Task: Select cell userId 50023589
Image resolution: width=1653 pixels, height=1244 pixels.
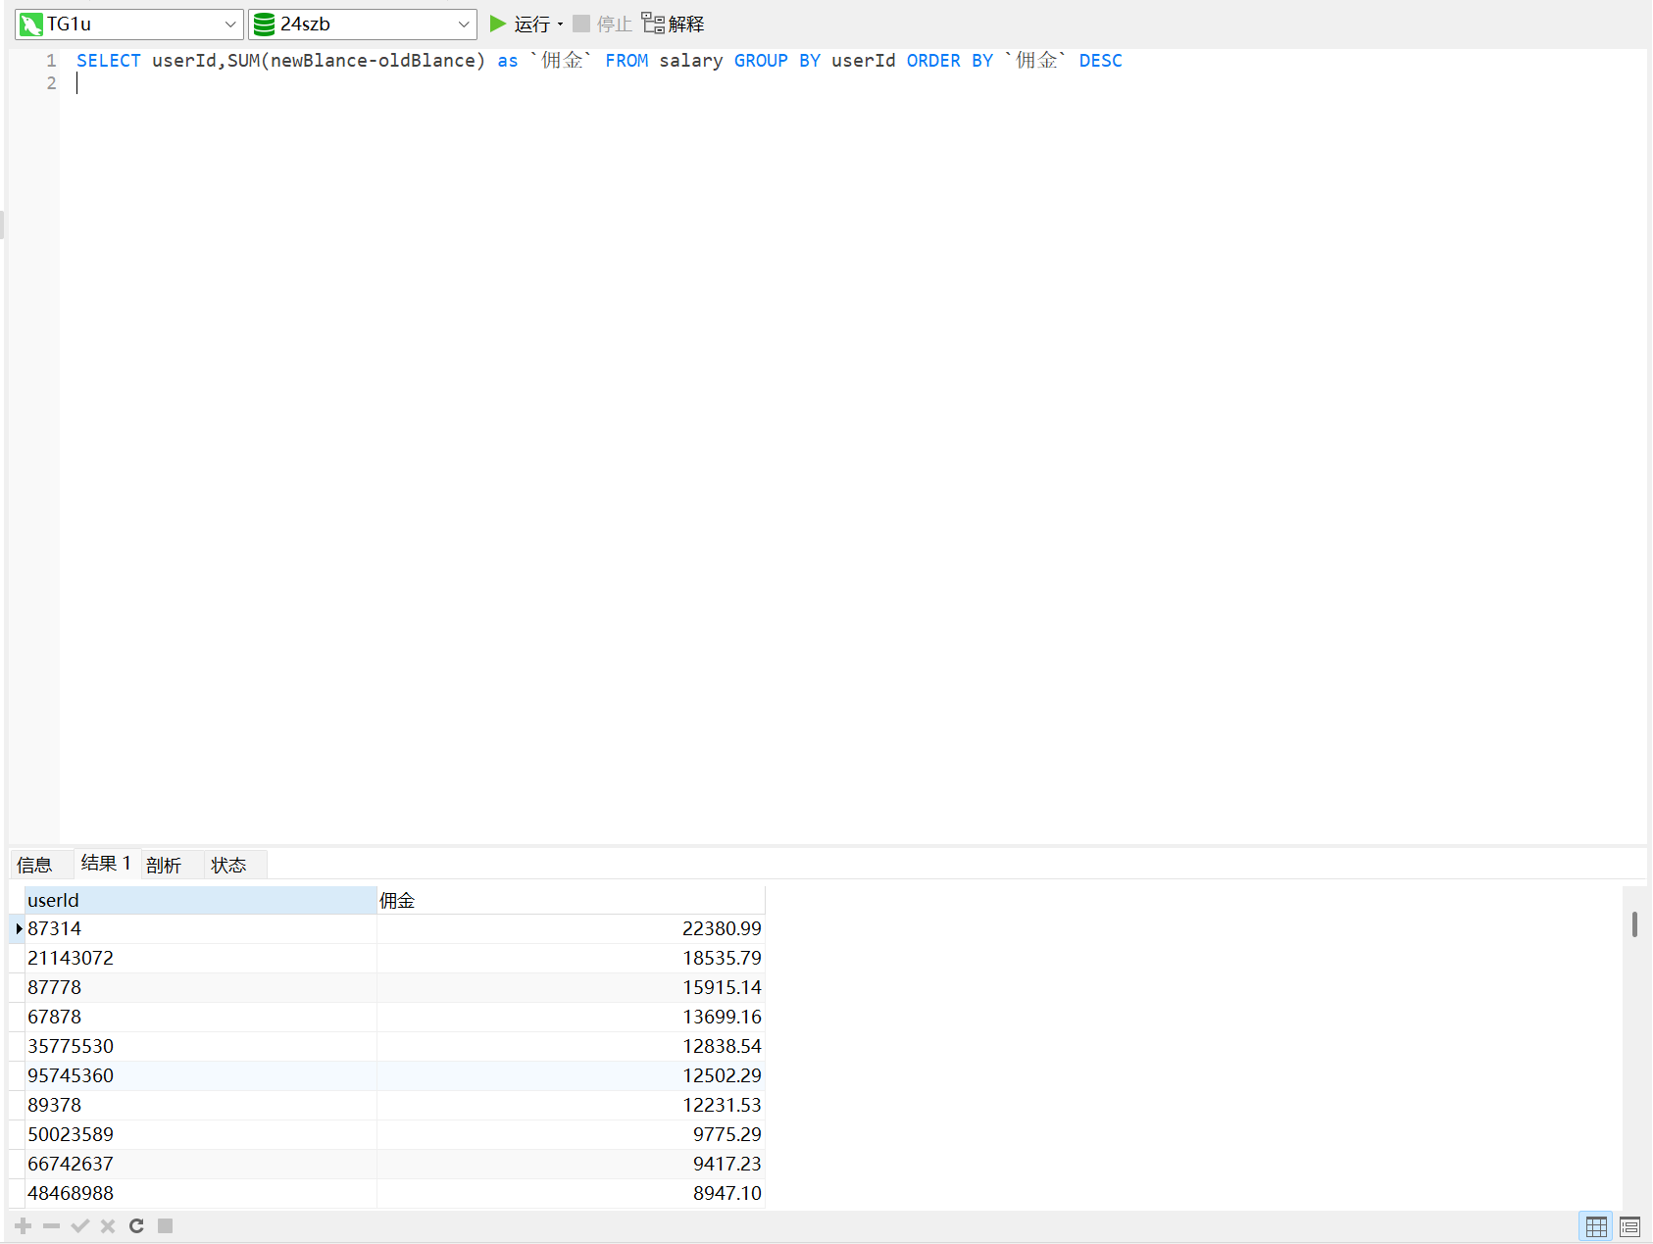Action: (201, 1134)
